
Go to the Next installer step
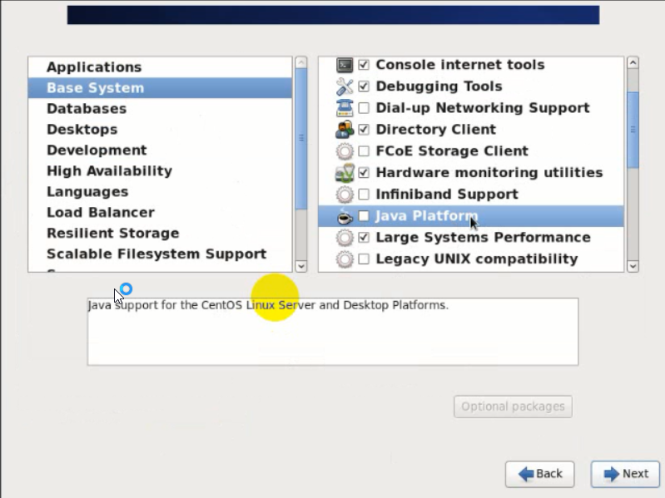click(625, 474)
